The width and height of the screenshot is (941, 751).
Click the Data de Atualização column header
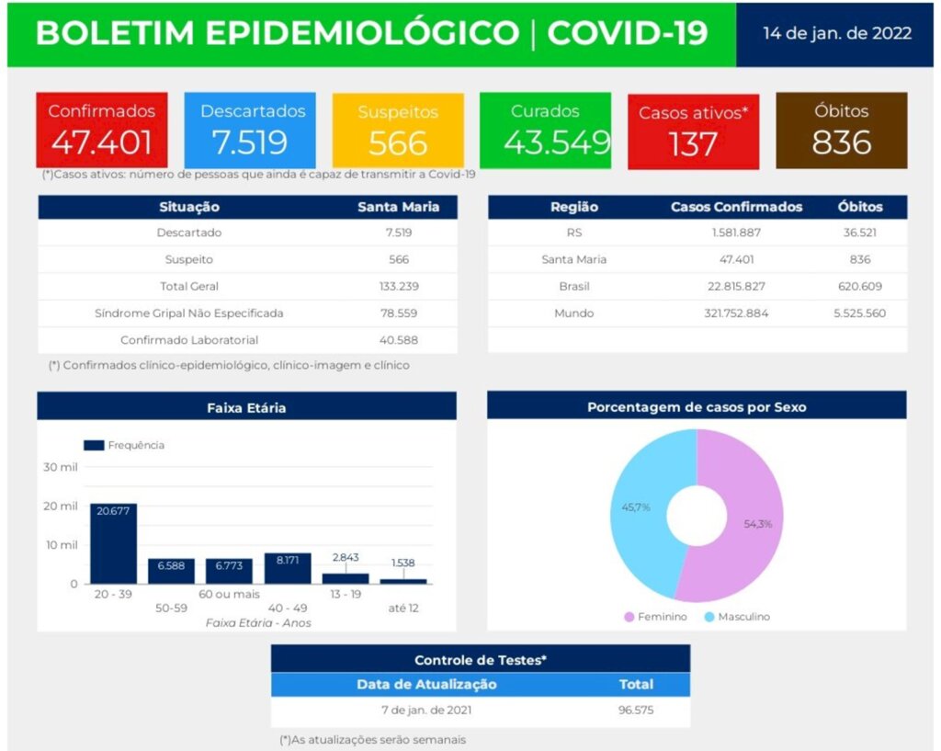click(426, 685)
